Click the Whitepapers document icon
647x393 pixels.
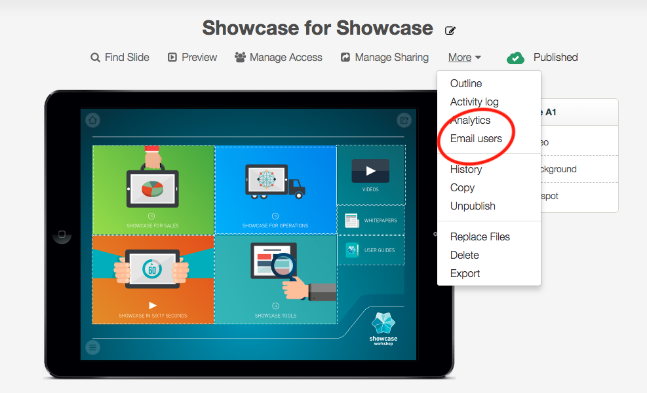coord(351,221)
